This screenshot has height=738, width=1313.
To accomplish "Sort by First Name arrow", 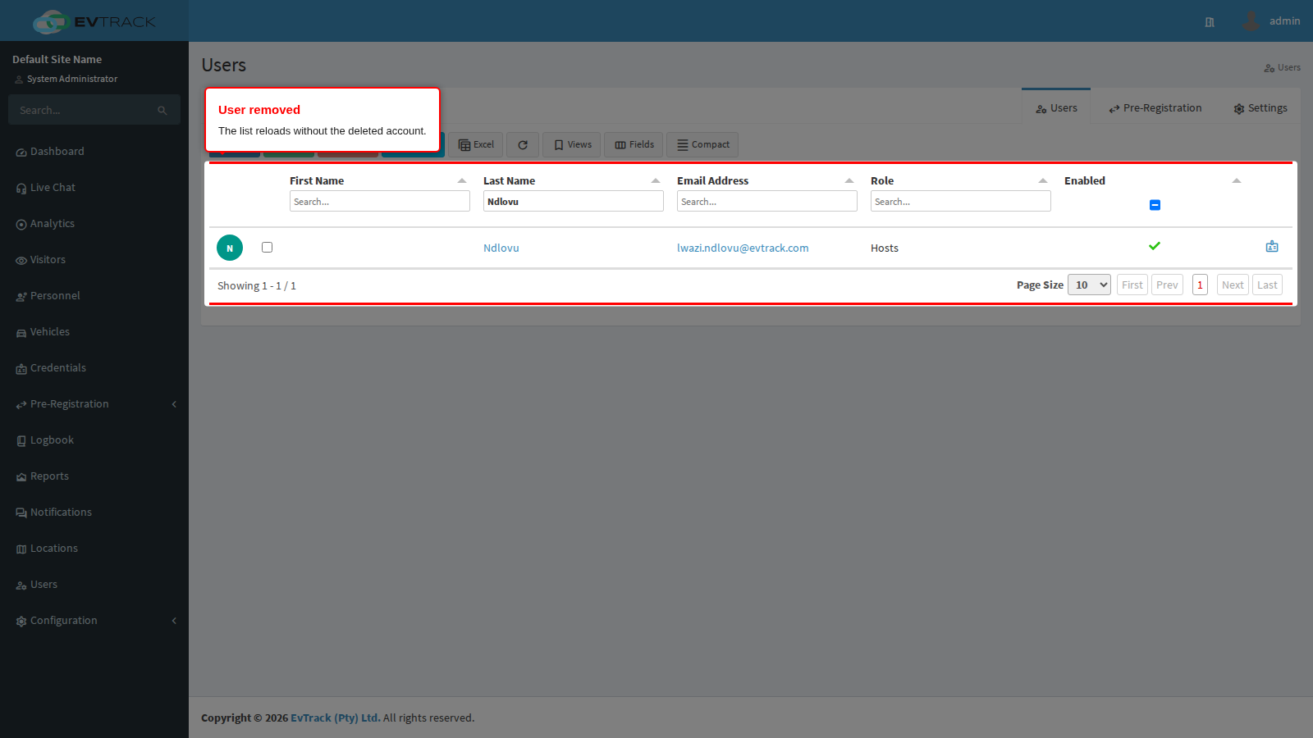I will click(x=462, y=180).
